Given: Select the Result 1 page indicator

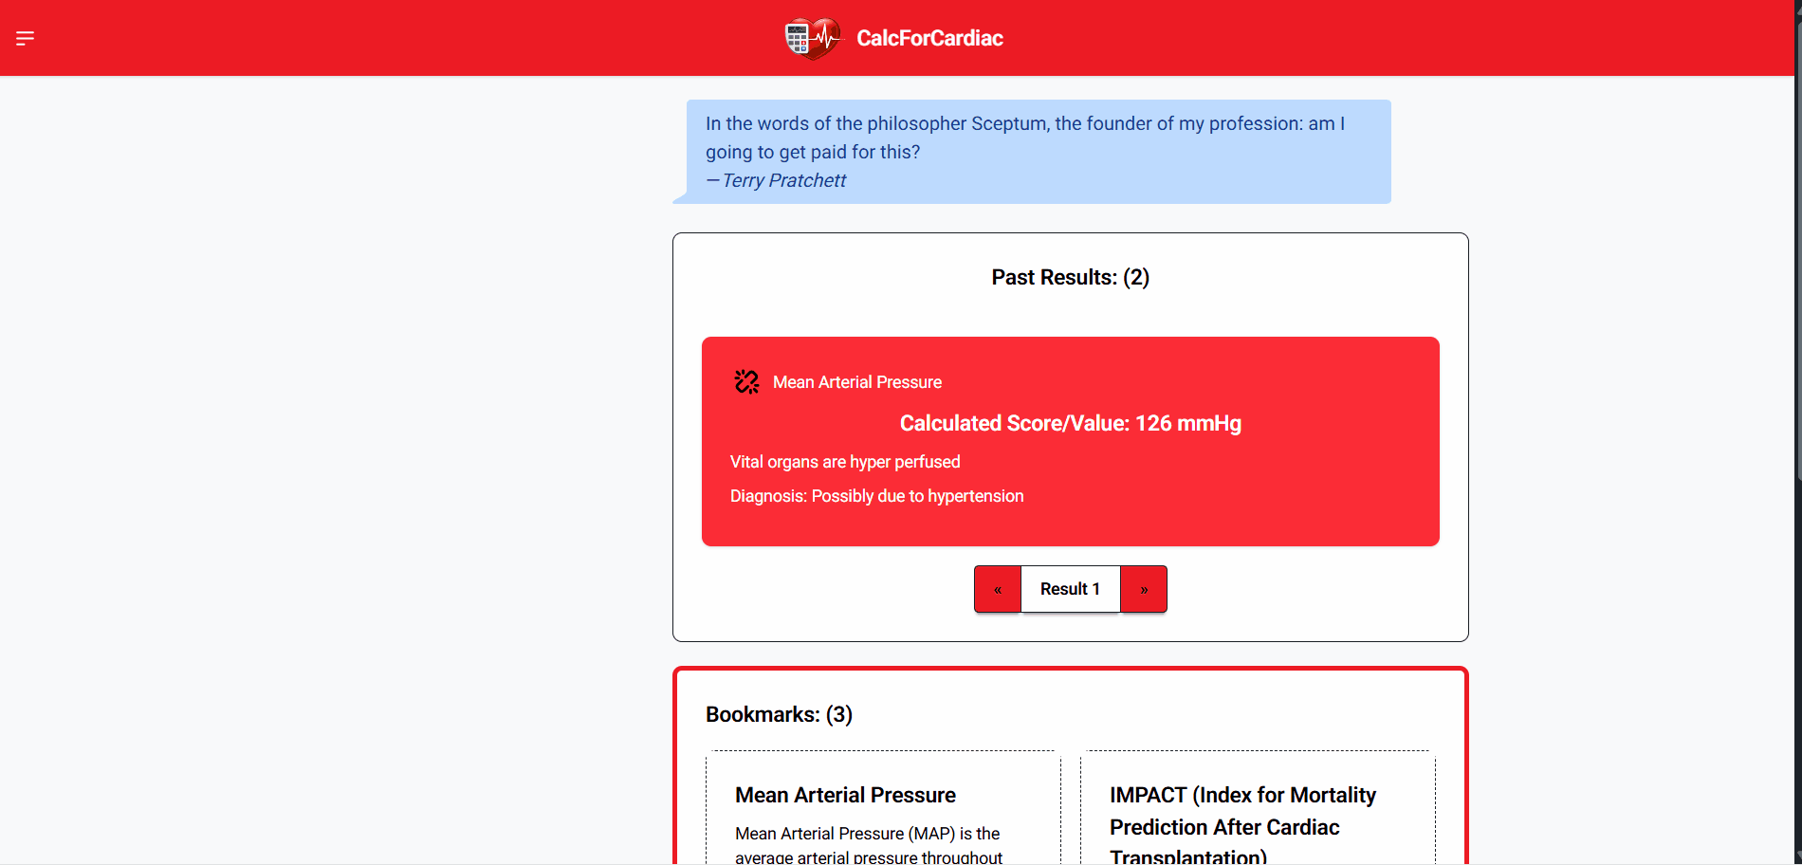Looking at the screenshot, I should pyautogui.click(x=1070, y=589).
